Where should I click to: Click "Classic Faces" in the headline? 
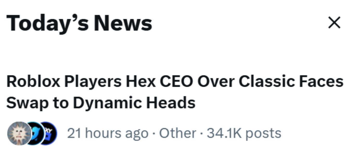[291, 82]
